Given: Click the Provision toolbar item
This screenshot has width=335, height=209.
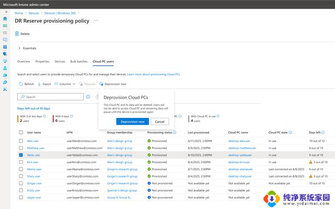Looking at the screenshot, I should tap(87, 84).
